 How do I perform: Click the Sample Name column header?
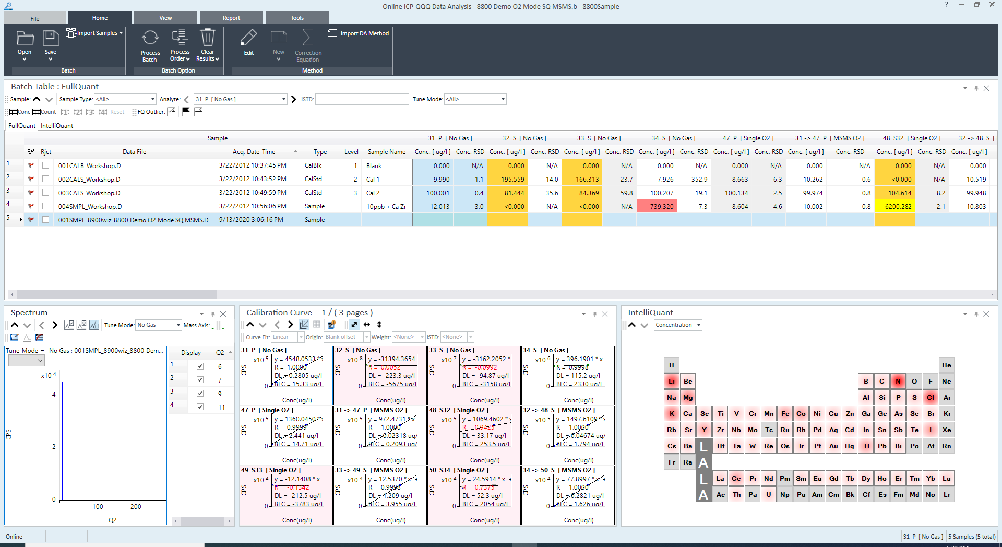[386, 152]
